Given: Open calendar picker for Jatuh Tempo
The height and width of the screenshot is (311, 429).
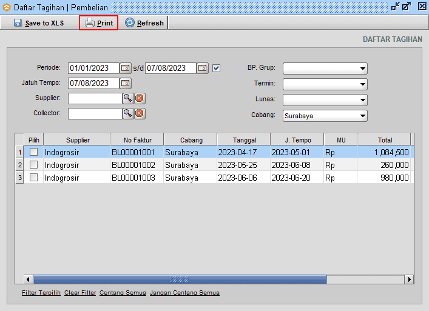Looking at the screenshot, I should click(x=126, y=83).
